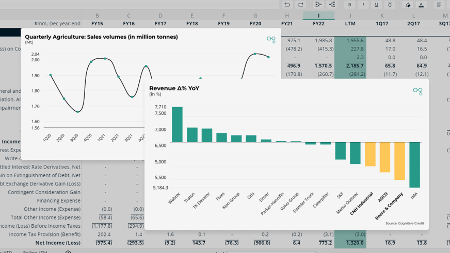Open the fill color bucket
The height and width of the screenshot is (253, 450).
[408, 5]
